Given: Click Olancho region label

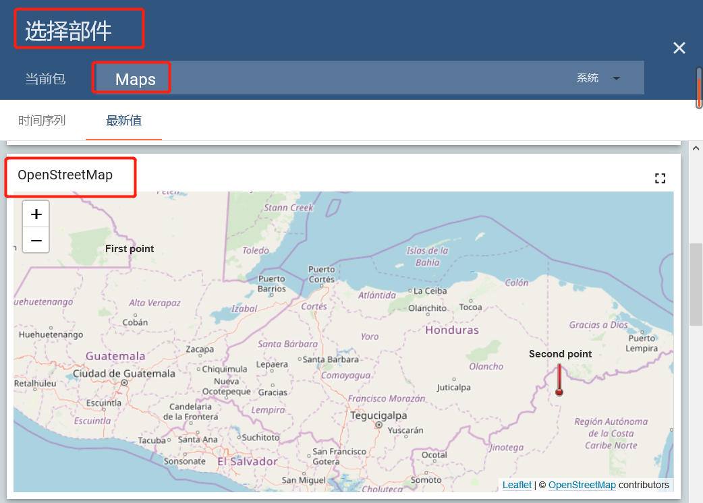Looking at the screenshot, I should click(x=486, y=366).
